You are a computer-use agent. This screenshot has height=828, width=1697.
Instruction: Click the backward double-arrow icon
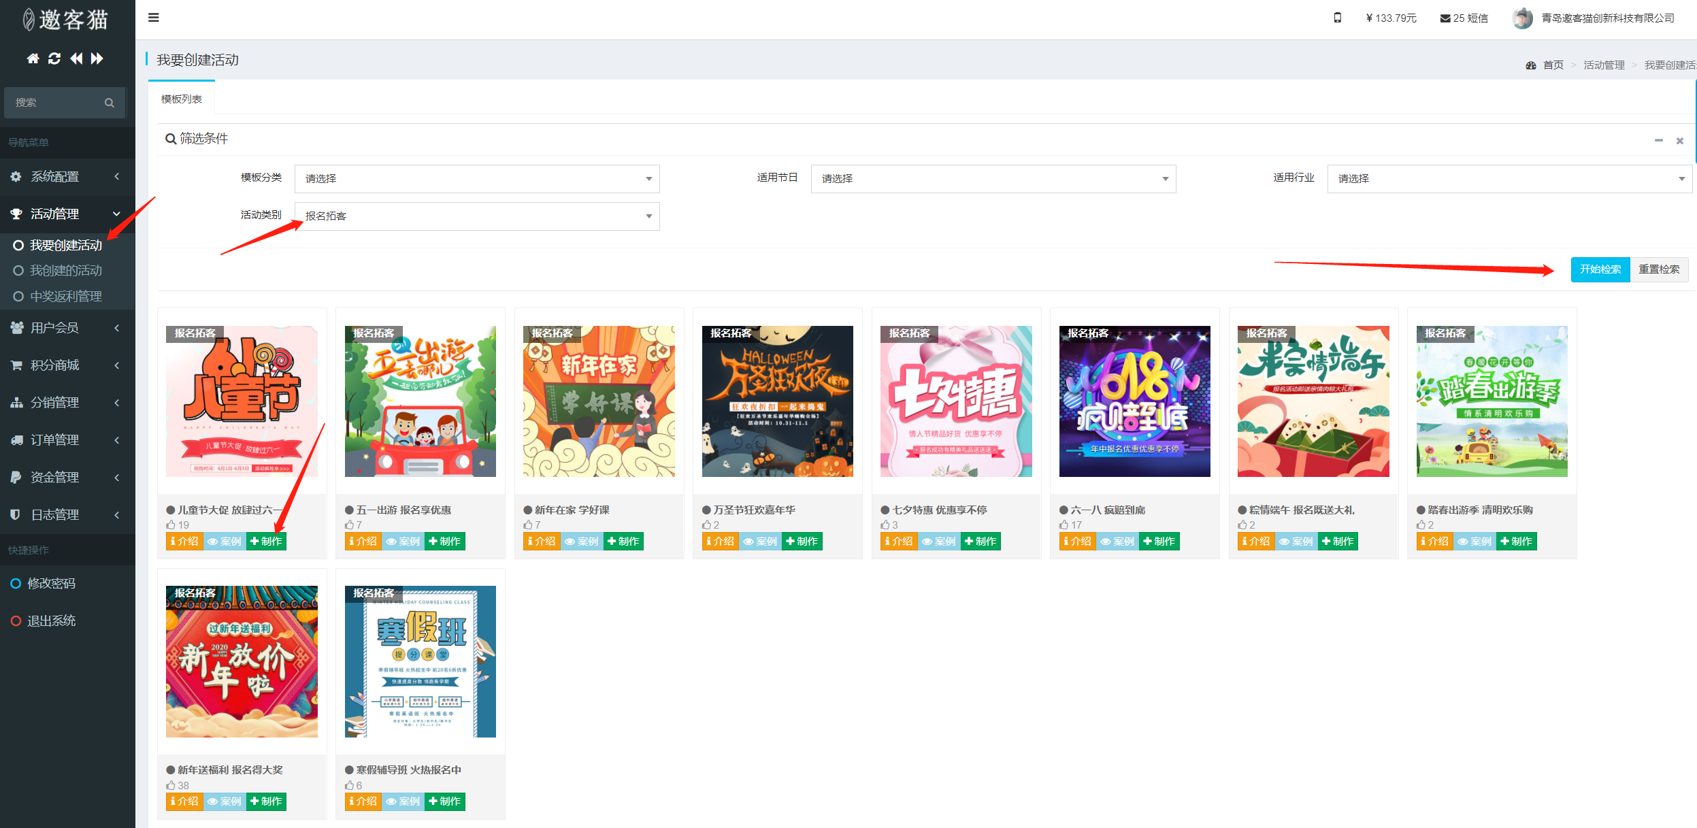coord(76,59)
